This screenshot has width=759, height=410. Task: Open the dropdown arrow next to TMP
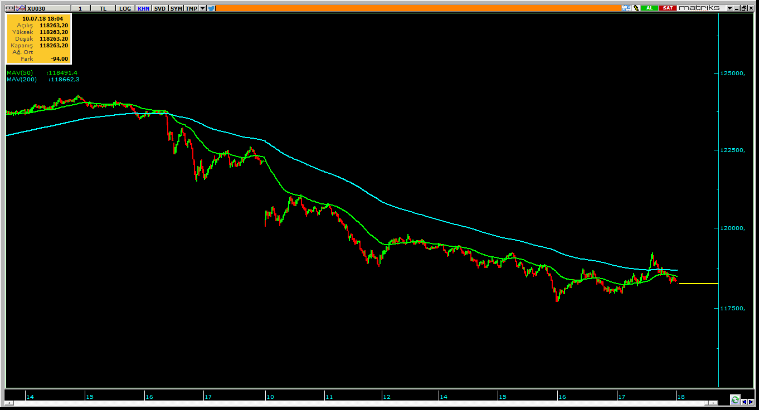202,8
